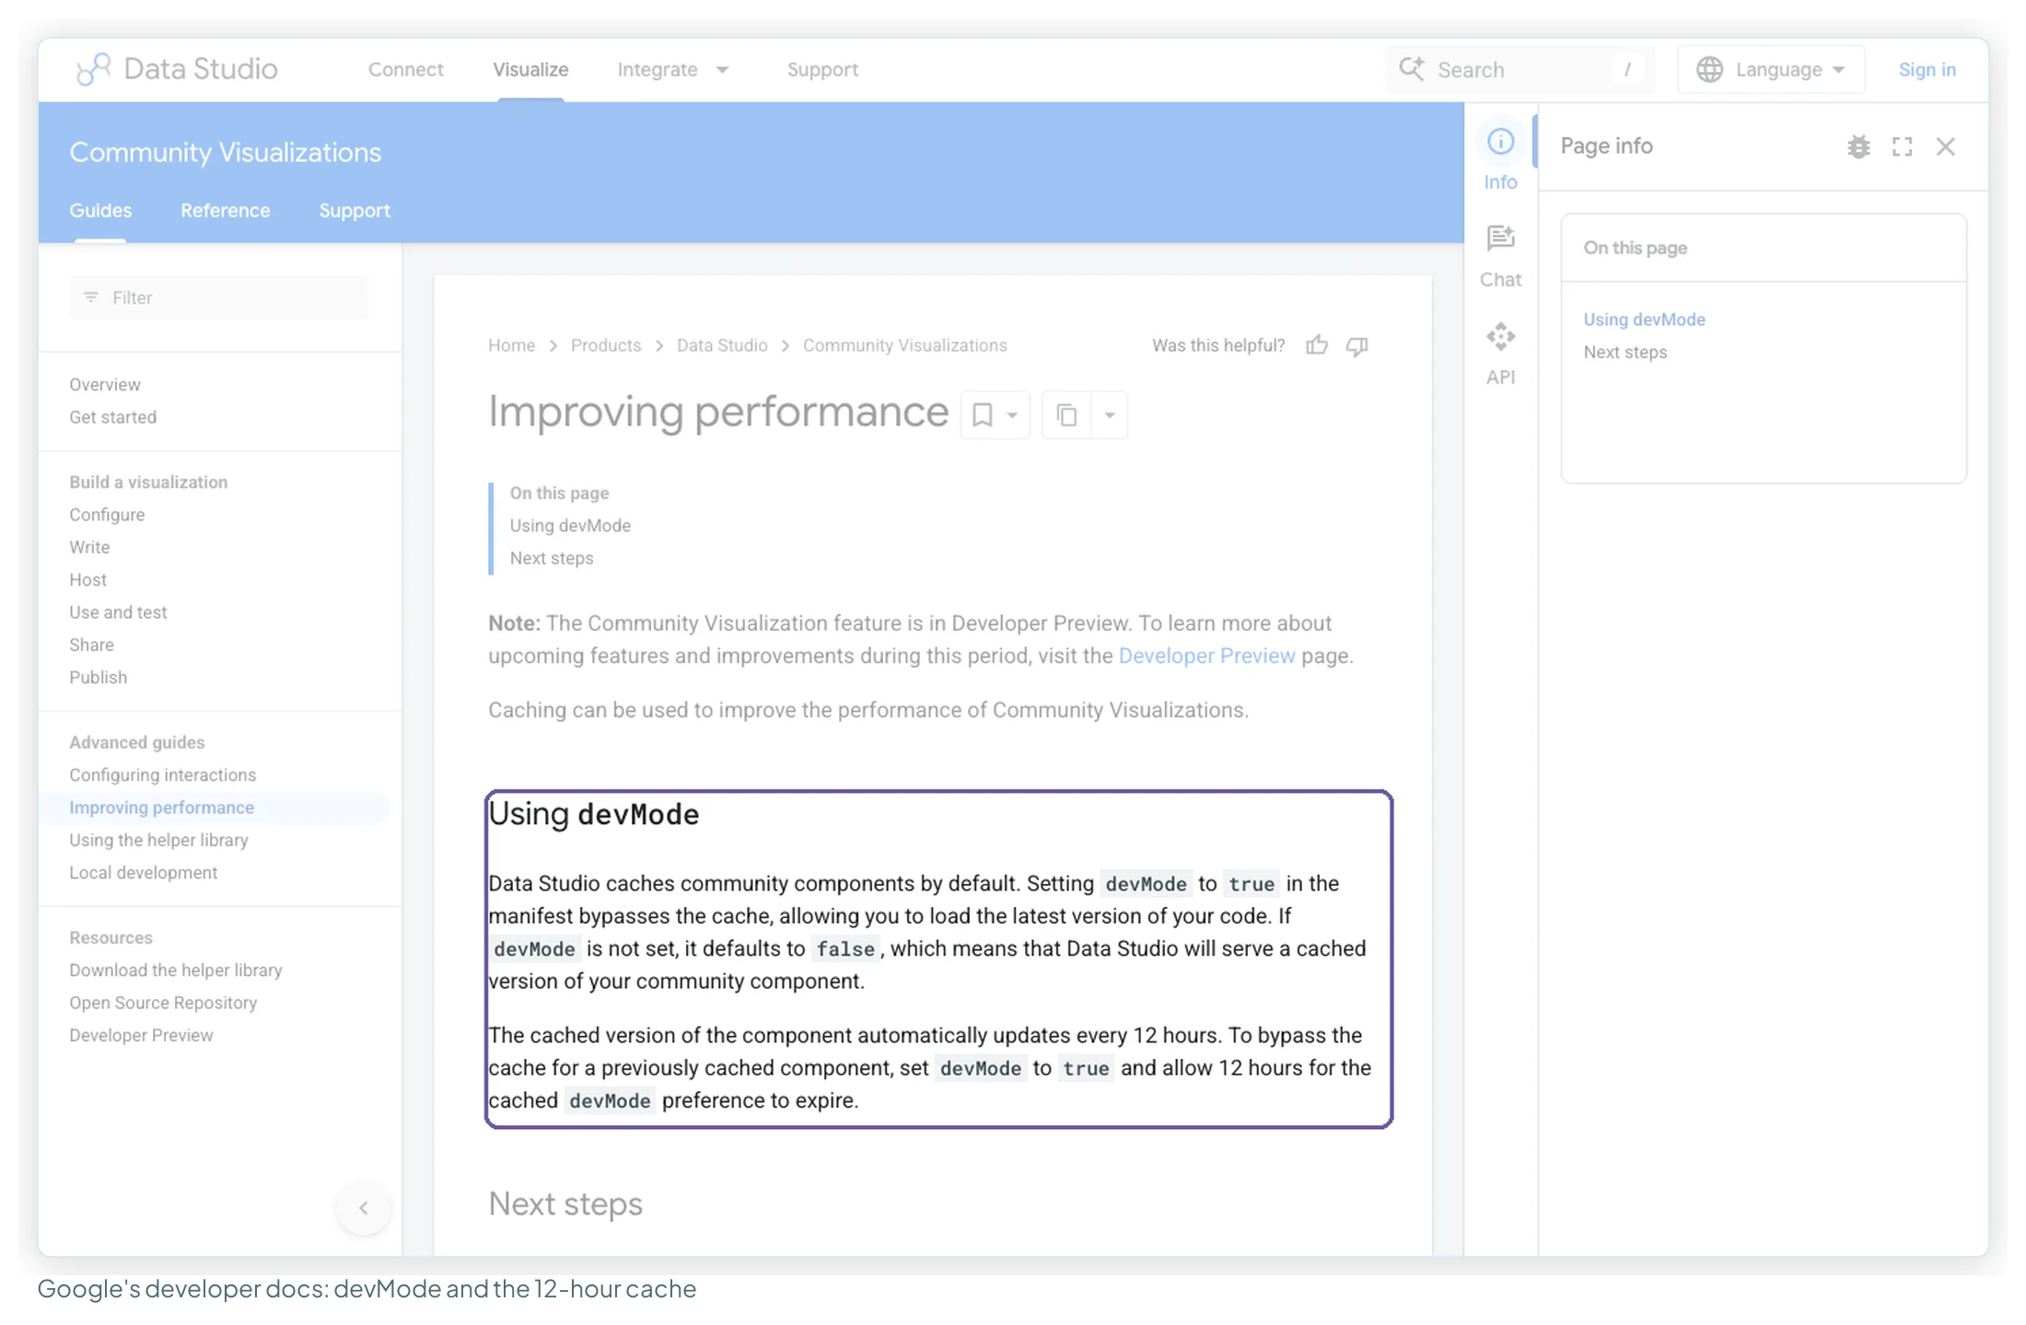Open the bookmark dropdown arrow
This screenshot has height=1325, width=2026.
click(x=1012, y=415)
